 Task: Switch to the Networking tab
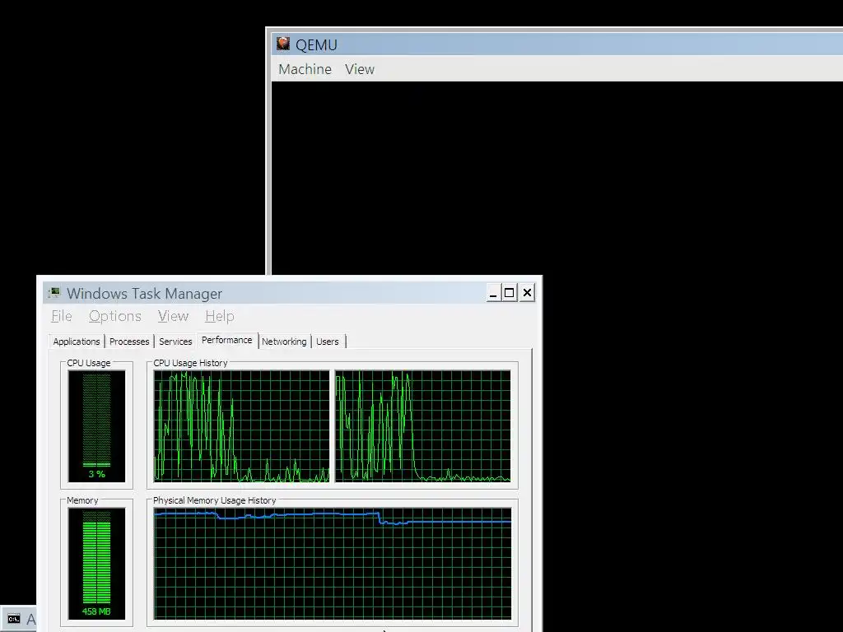pos(284,342)
